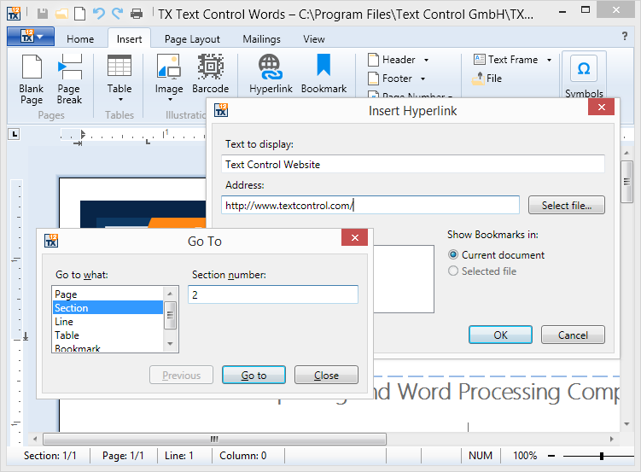Select the Current document radio button
This screenshot has height=472, width=641.
point(454,255)
